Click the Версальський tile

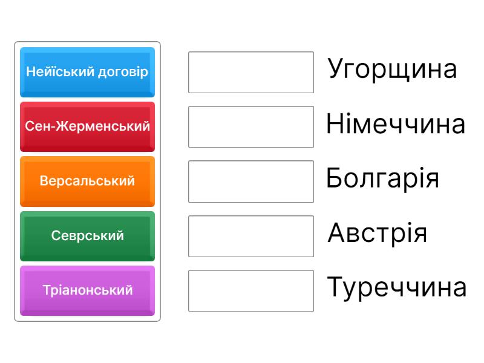[87, 181]
